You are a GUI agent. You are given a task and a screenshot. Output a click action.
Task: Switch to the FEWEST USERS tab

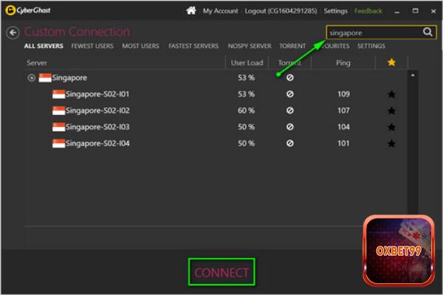tap(92, 46)
